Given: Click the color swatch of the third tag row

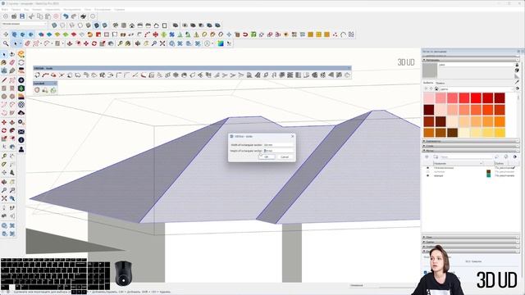Looking at the screenshot, I should coord(489,175).
